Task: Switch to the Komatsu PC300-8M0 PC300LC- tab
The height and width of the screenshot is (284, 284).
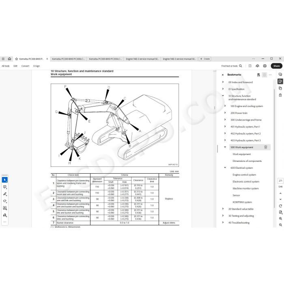Action: (68, 59)
